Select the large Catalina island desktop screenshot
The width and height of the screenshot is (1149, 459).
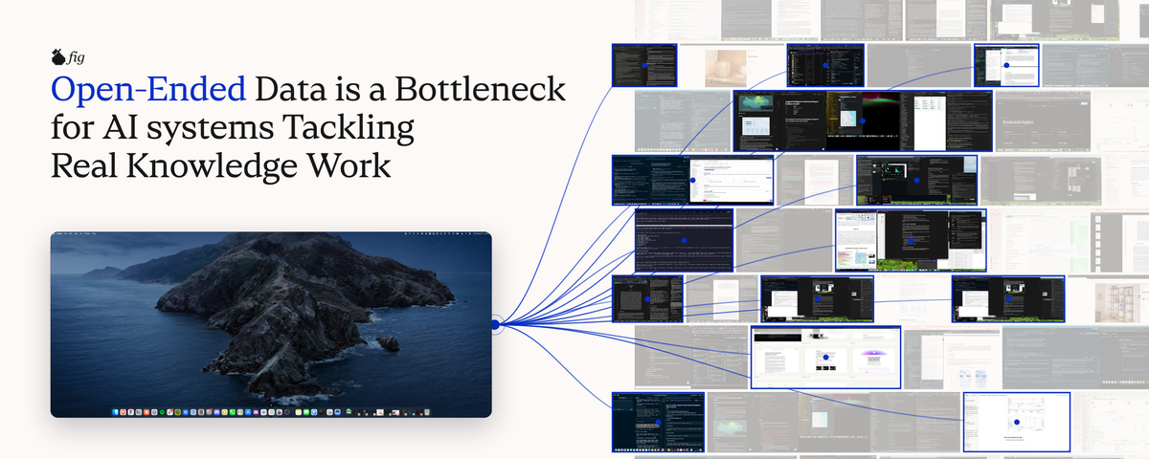point(271,324)
